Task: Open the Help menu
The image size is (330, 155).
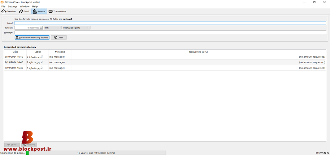Action: [35, 7]
